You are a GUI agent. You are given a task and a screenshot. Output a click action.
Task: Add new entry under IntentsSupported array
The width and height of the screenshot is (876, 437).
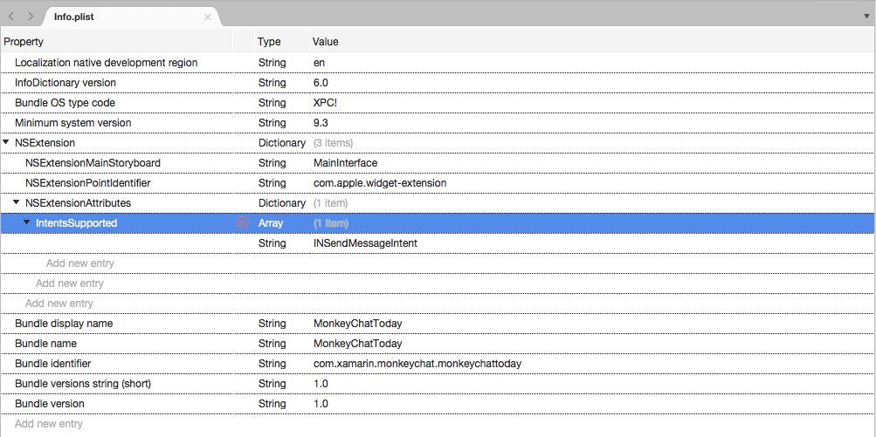[x=80, y=263]
